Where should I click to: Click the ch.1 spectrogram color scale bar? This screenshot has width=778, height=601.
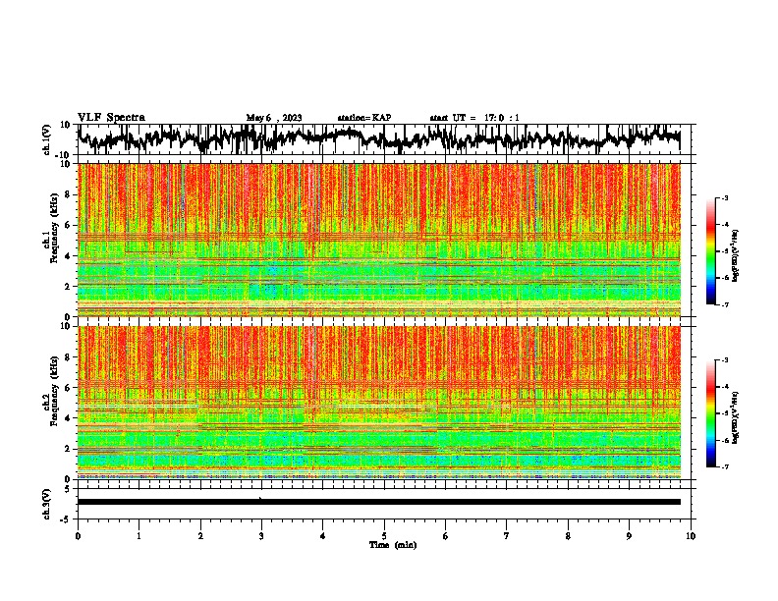710,251
